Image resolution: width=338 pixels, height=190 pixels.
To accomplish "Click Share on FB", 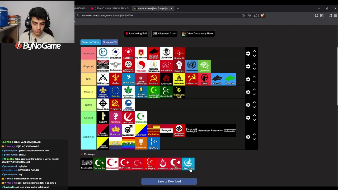I will click(110, 42).
